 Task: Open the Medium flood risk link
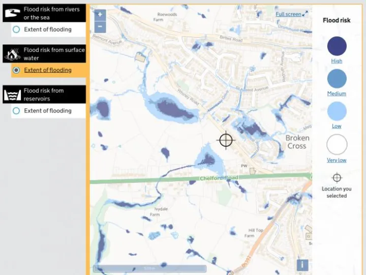[337, 94]
